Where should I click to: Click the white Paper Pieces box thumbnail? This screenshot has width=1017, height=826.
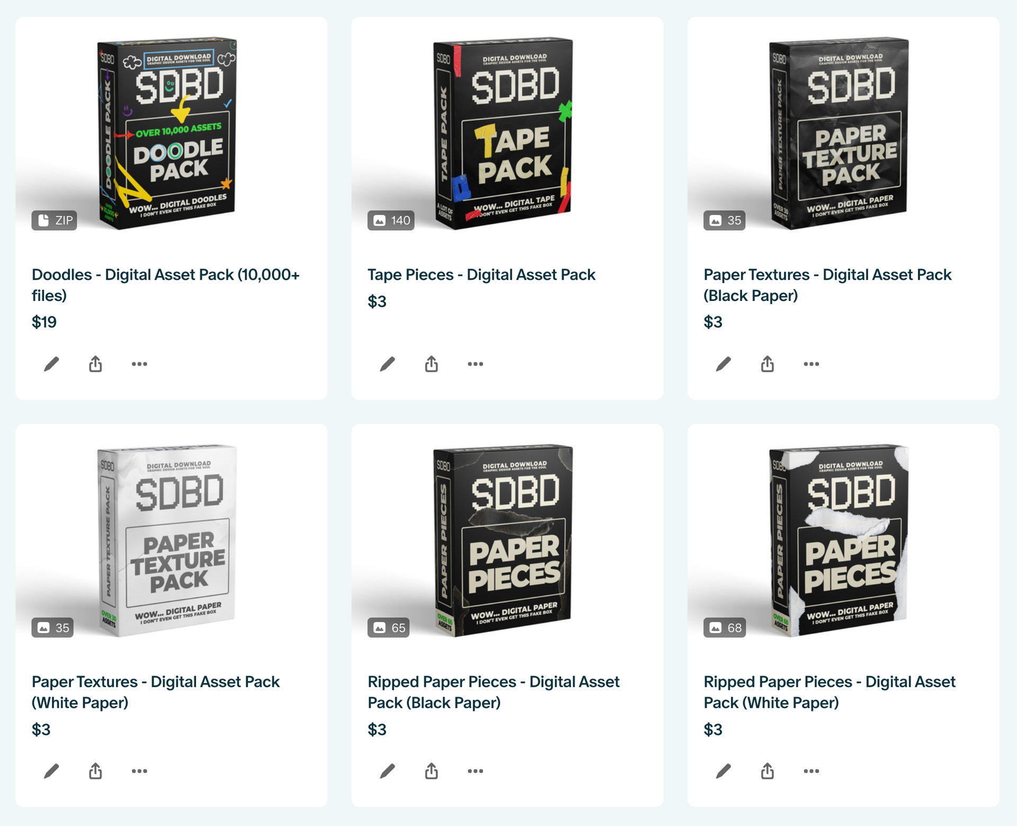tap(838, 540)
